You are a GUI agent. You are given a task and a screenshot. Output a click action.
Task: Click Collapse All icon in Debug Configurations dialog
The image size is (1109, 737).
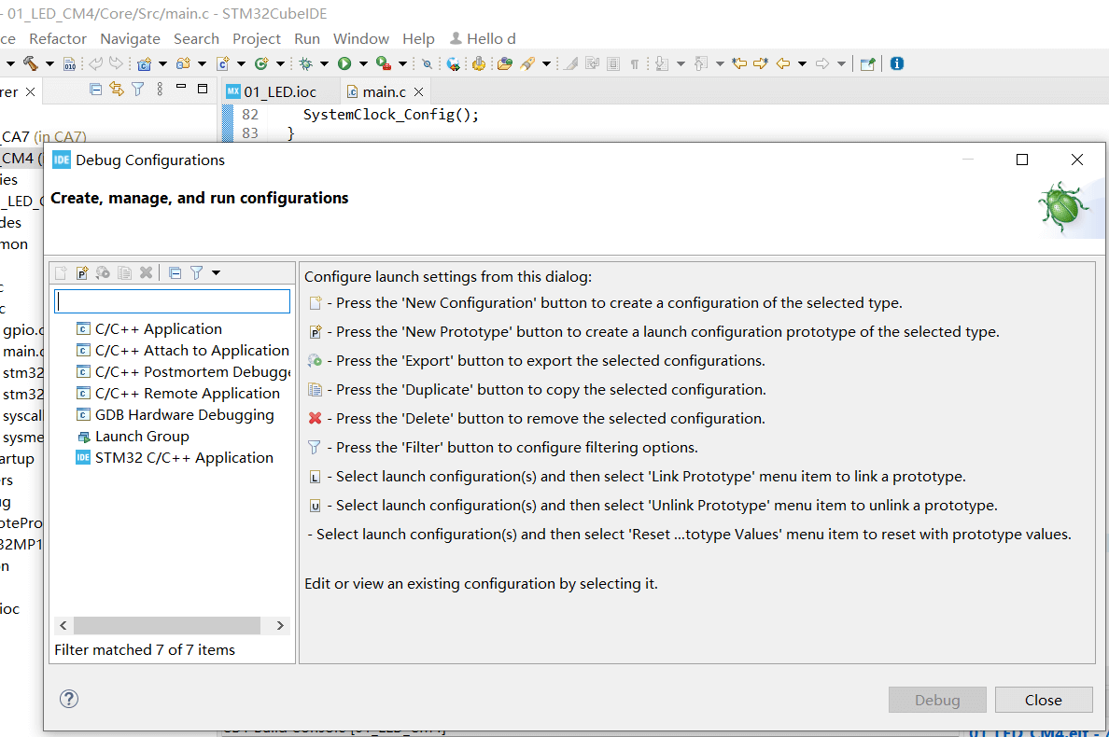pos(175,272)
